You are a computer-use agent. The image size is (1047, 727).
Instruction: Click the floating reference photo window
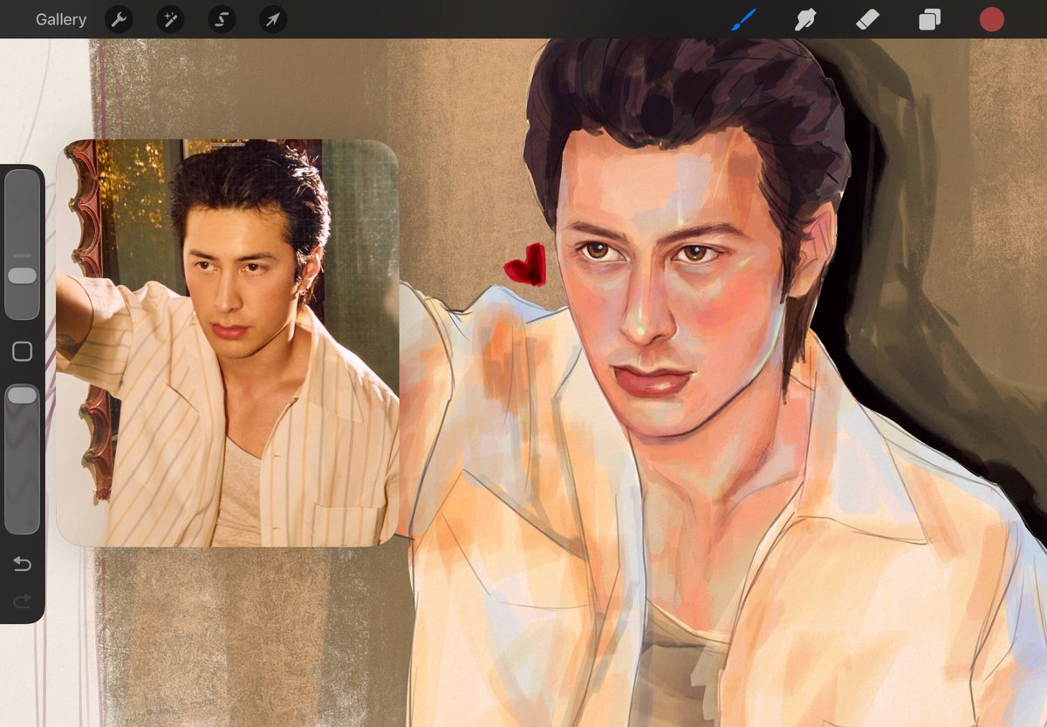(x=227, y=343)
